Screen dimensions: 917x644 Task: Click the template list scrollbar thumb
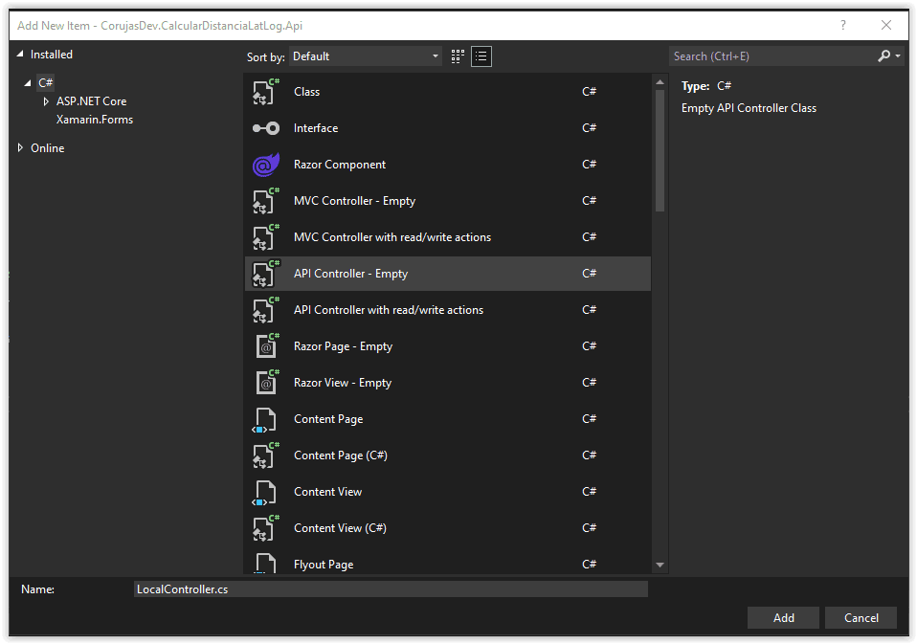pos(660,150)
